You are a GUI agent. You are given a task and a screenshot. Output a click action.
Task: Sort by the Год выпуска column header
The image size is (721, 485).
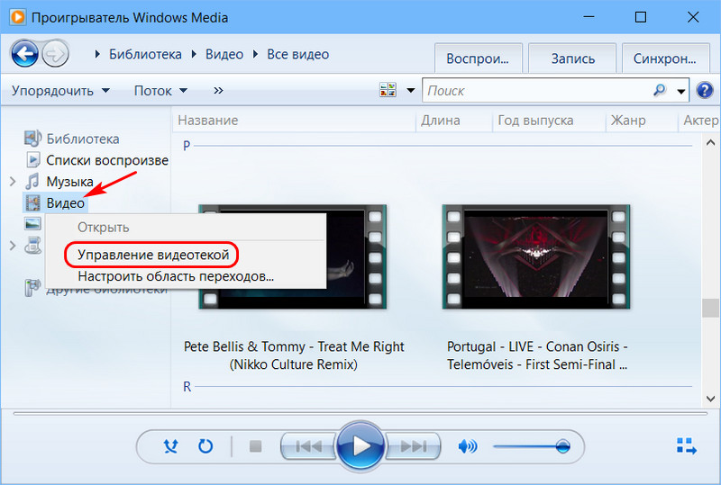pos(550,121)
